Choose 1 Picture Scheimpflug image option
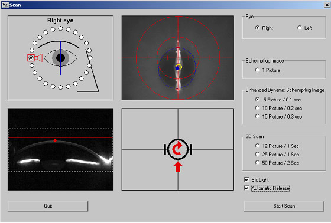 pyautogui.click(x=257, y=70)
